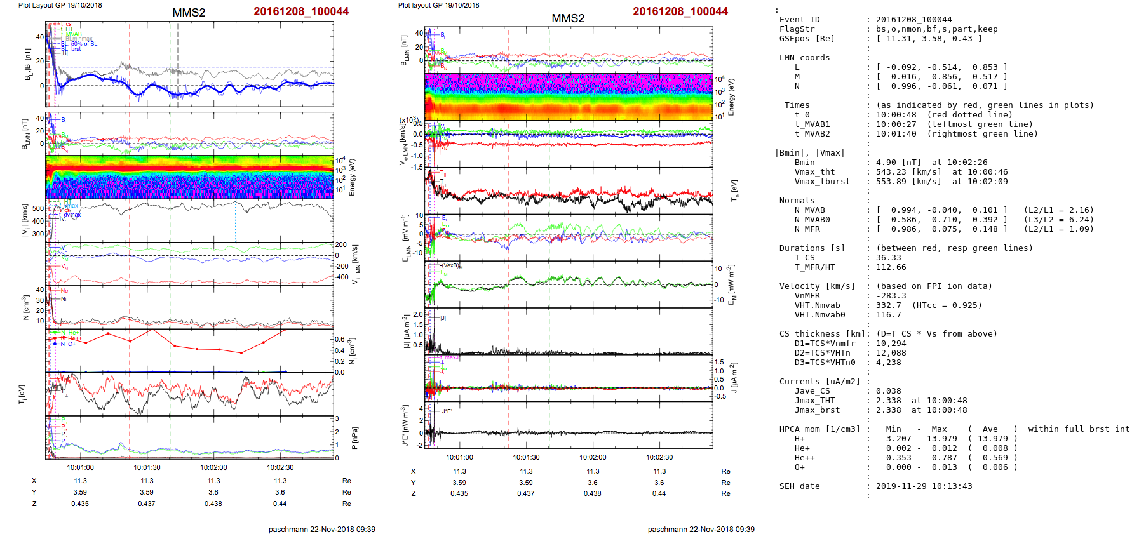Click the 10:01:30 time tick under left plot
Image resolution: width=1146 pixels, height=534 pixels.
tap(147, 467)
